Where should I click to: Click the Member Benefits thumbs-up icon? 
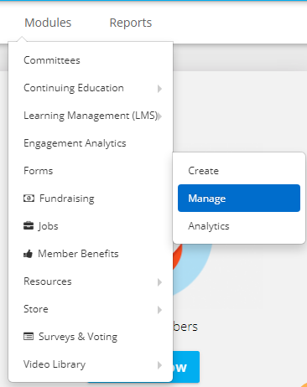pos(28,254)
